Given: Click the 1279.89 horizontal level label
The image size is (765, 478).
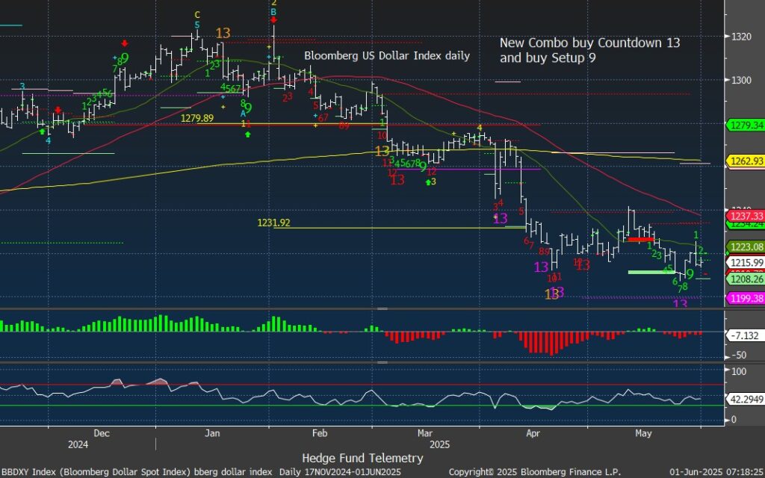Looking at the screenshot, I should click(x=197, y=118).
